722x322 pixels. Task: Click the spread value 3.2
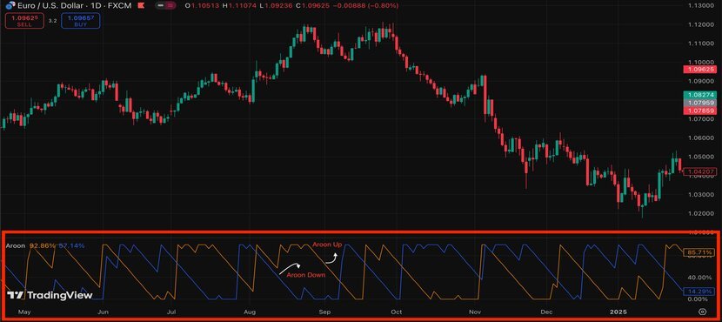point(52,21)
